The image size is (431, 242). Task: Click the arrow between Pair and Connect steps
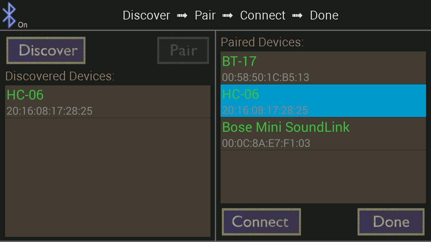pos(228,15)
